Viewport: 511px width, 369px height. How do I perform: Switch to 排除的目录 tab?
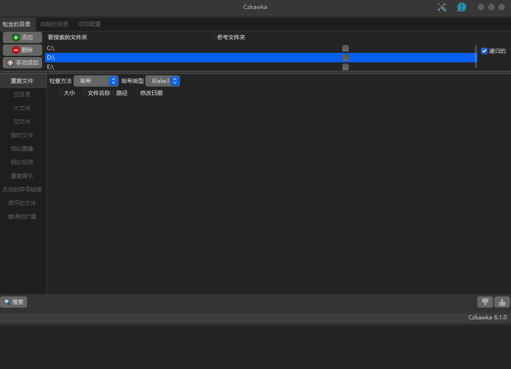point(54,25)
